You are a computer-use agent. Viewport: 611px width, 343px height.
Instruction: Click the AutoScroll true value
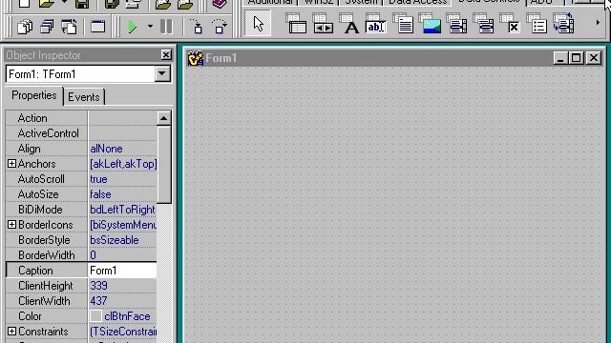(98, 179)
